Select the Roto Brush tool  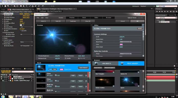pyautogui.click(x=39, y=6)
